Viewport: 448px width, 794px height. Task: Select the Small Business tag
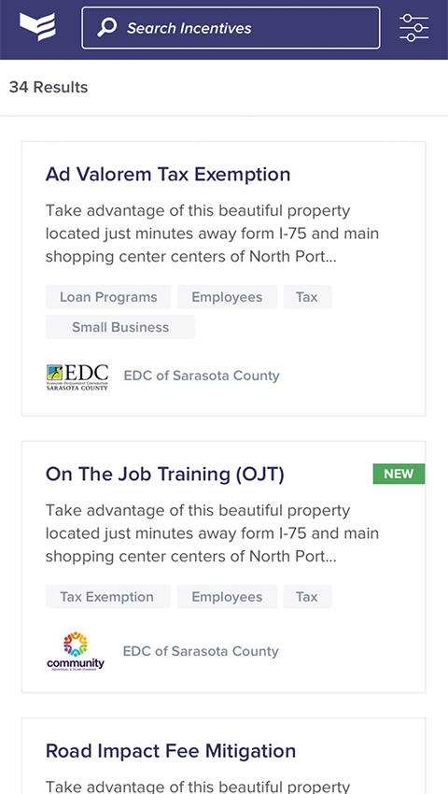[x=120, y=327]
